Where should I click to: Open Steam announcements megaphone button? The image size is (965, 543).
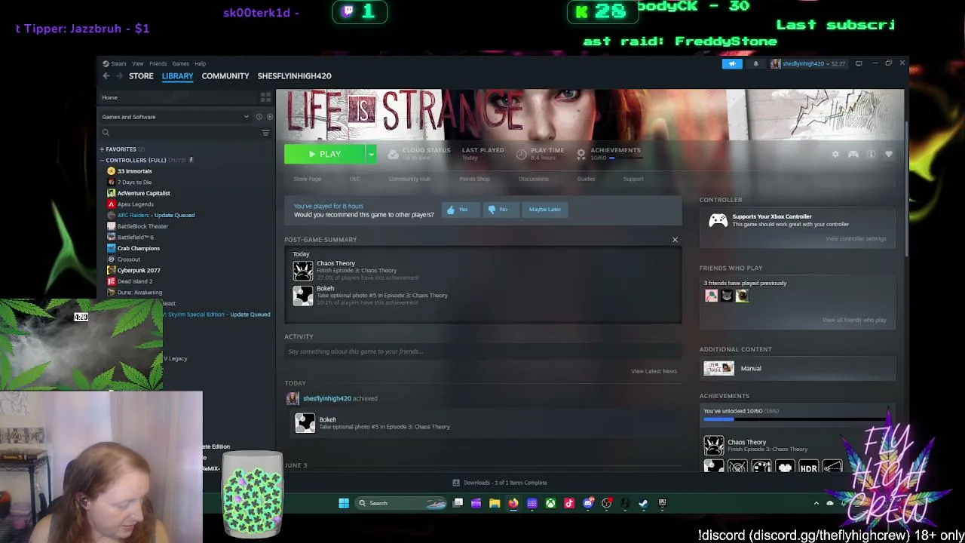tap(732, 64)
